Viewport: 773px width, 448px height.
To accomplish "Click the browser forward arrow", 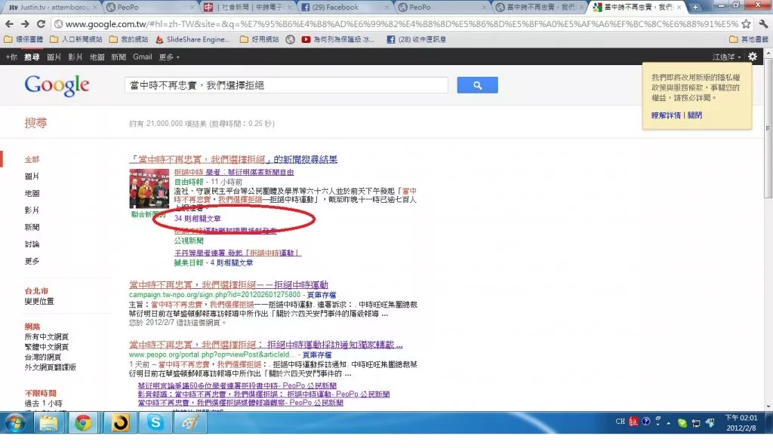I will click(25, 23).
